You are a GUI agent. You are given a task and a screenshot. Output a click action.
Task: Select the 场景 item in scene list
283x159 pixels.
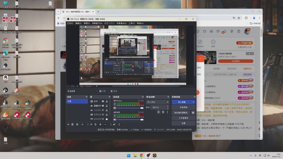(x=77, y=101)
